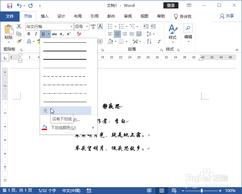Clear all formatting with eraser icon
Viewport: 242px width, 194px height.
(x=79, y=34)
